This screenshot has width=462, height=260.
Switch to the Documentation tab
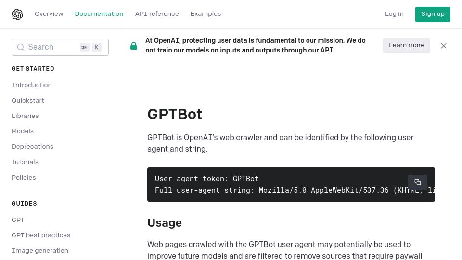[x=99, y=14]
